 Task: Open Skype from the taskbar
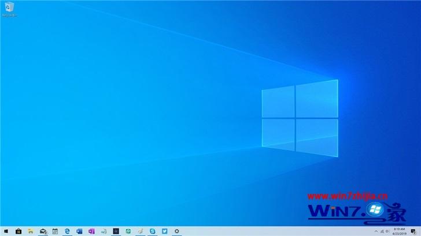pyautogui.click(x=153, y=231)
